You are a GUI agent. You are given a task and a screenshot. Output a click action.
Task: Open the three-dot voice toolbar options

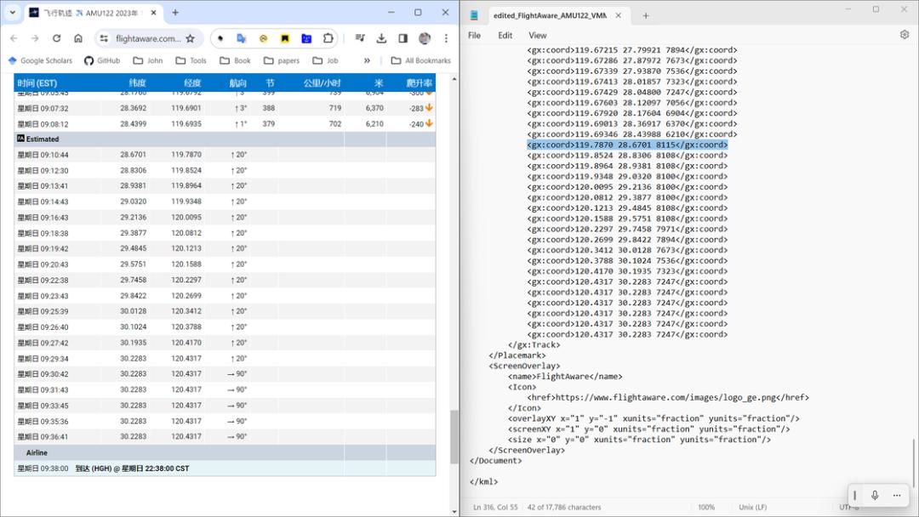coord(897,496)
